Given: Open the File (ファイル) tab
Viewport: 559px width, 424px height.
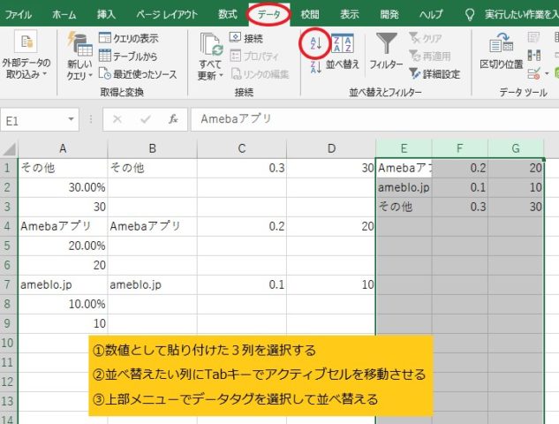Looking at the screenshot, I should (18, 14).
